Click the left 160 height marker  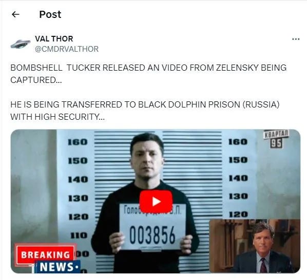[x=78, y=142]
